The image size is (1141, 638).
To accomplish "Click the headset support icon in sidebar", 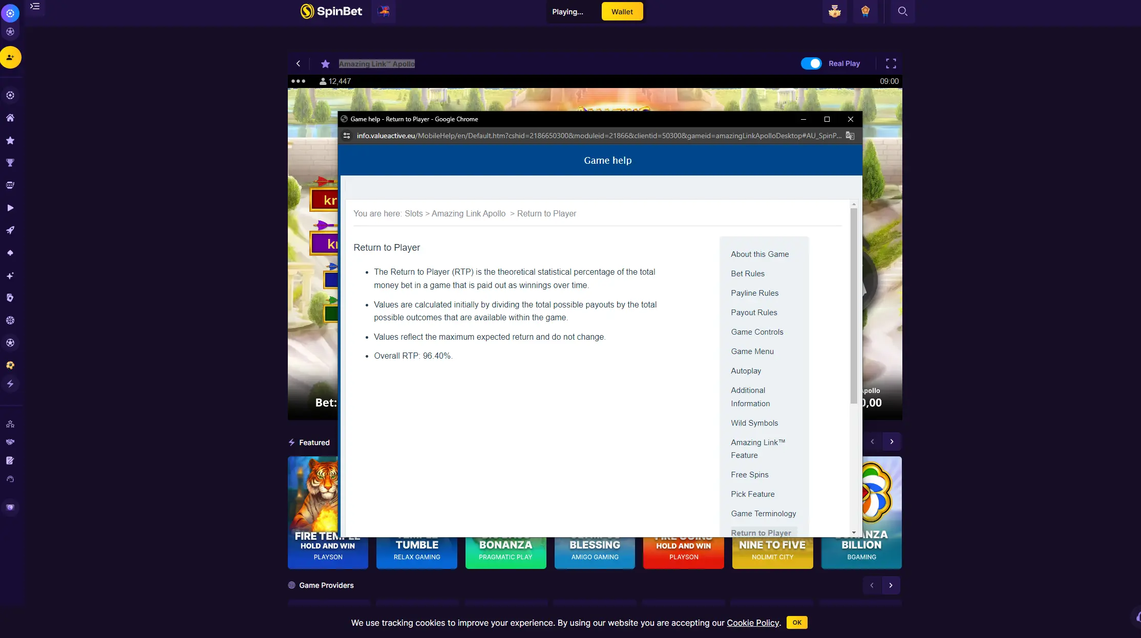I will coord(10,479).
